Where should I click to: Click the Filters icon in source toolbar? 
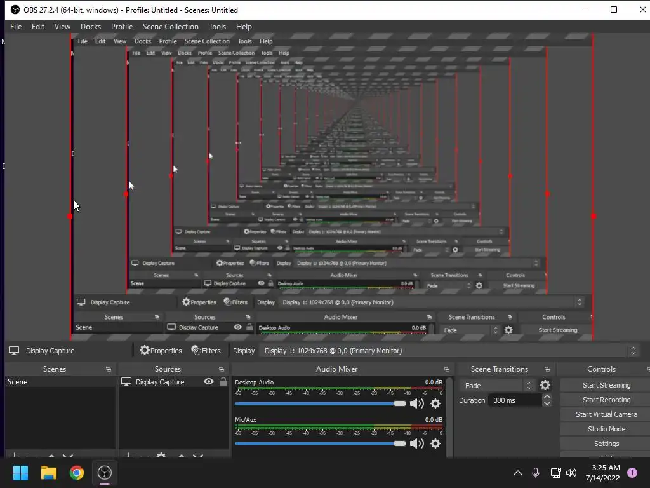click(x=196, y=351)
